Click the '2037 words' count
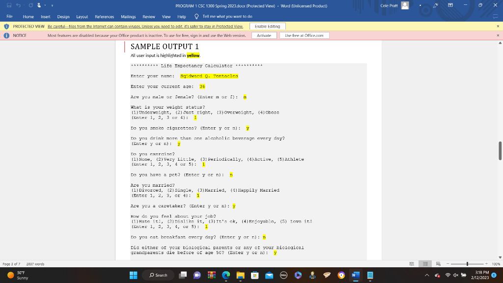Screen dimensions: 503x283 point(35,264)
